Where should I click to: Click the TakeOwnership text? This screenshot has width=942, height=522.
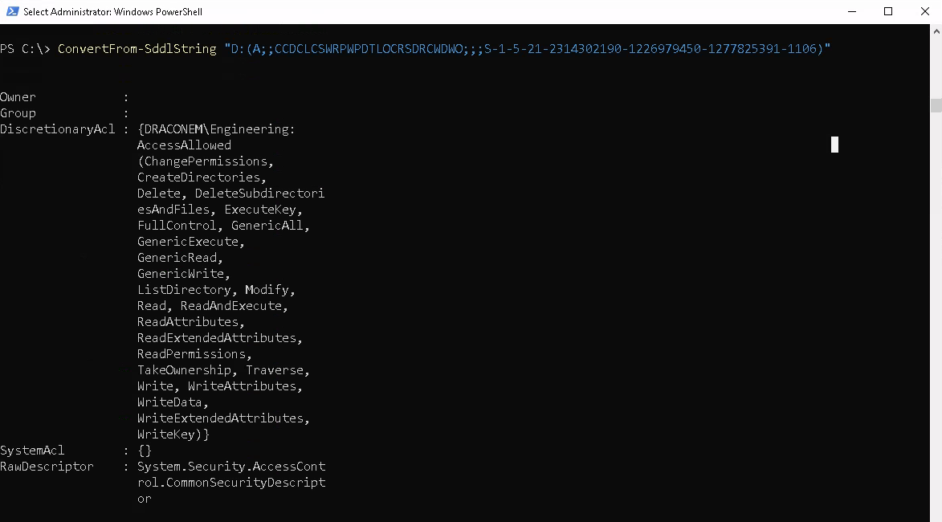pos(184,370)
